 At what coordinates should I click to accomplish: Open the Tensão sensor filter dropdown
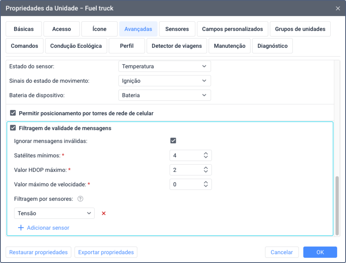[54, 213]
